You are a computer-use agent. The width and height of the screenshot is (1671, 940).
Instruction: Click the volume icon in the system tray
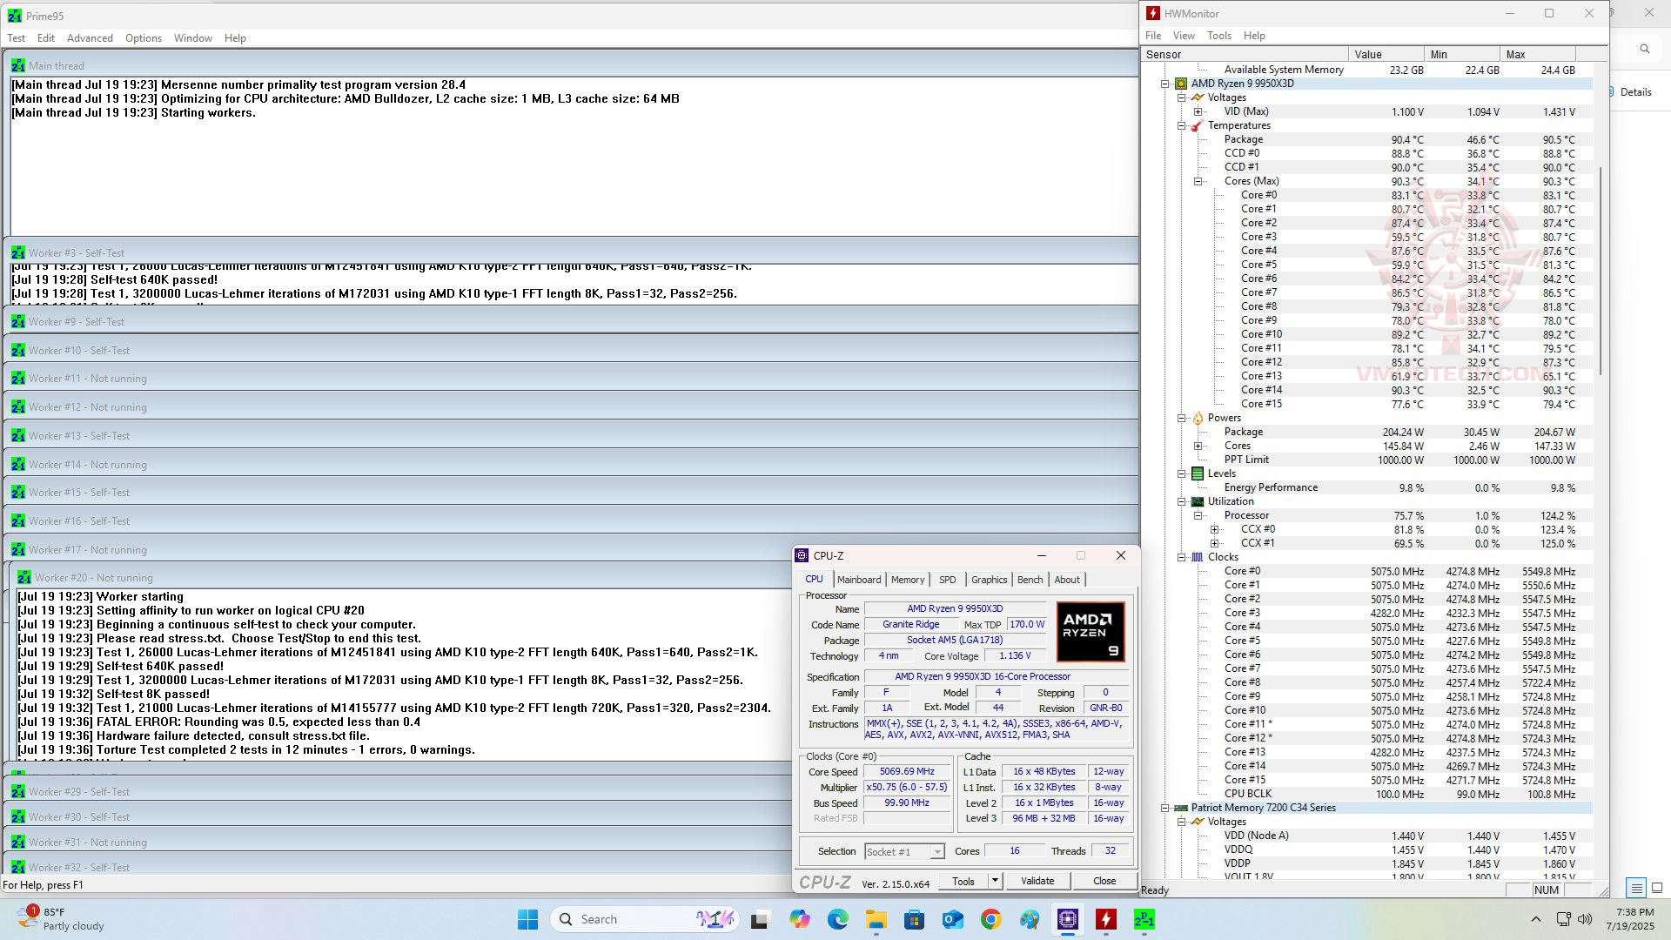click(x=1585, y=919)
